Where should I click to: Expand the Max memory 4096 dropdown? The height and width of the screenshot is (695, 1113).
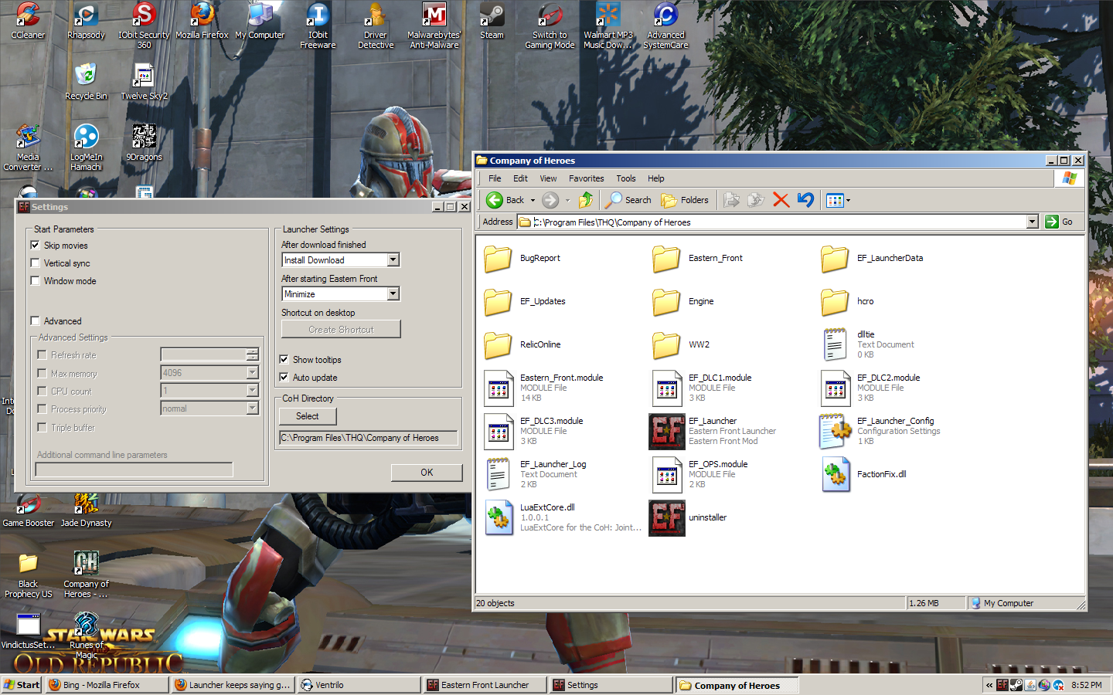tap(252, 372)
